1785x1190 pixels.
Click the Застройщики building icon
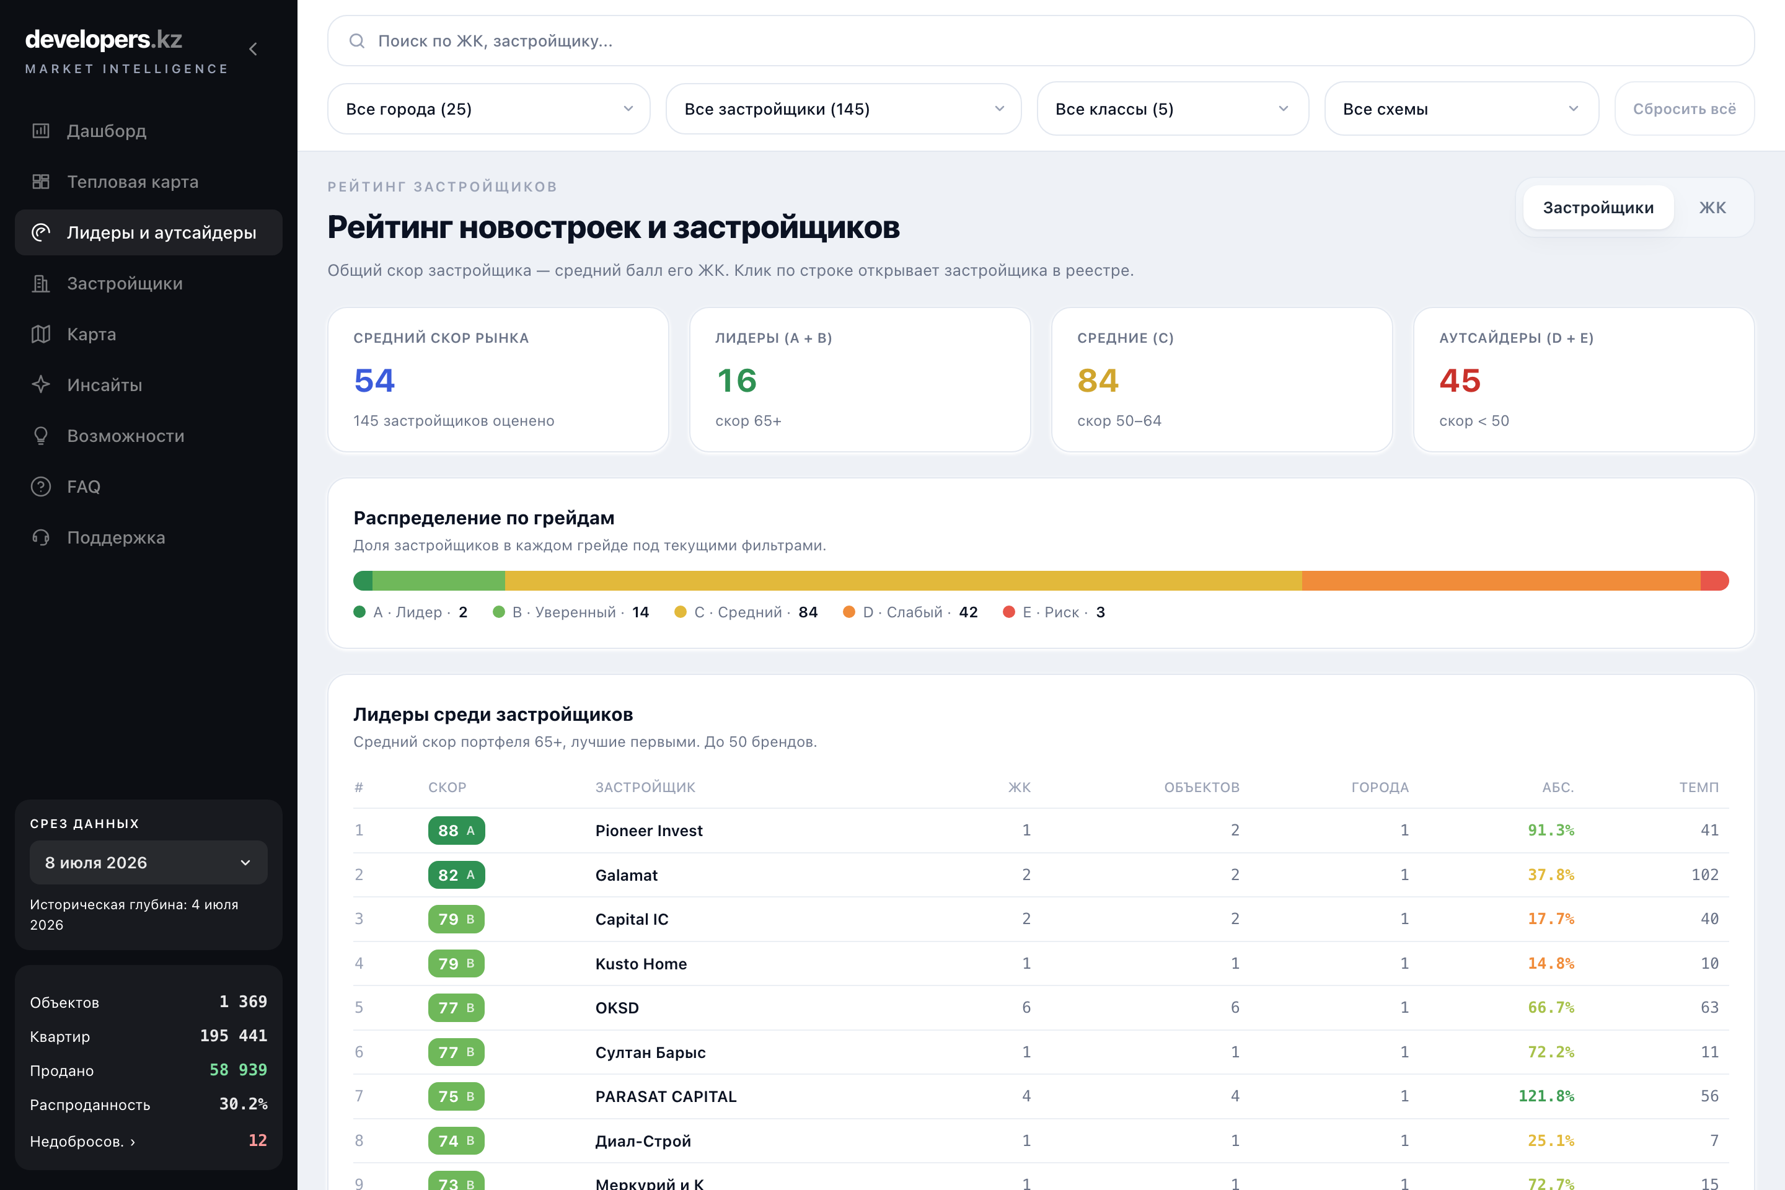(x=41, y=283)
